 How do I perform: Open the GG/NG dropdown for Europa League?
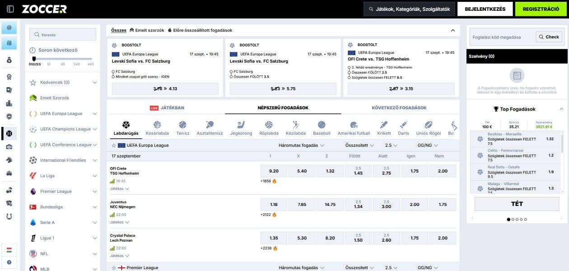coord(428,145)
